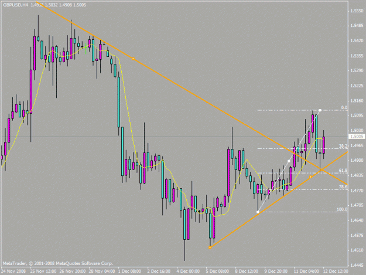Click the green dashed marker near 28 Nov candles

click(x=86, y=48)
